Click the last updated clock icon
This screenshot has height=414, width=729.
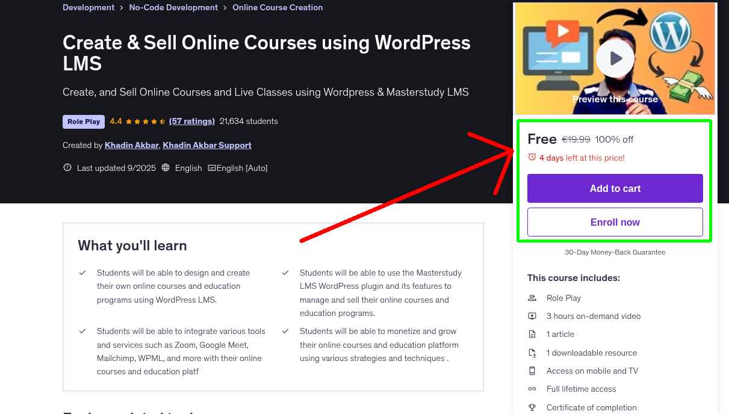pos(67,168)
